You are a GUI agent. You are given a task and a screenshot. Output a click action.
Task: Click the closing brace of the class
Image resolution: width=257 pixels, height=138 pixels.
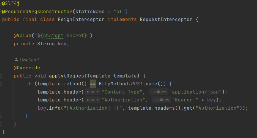tap(4, 132)
